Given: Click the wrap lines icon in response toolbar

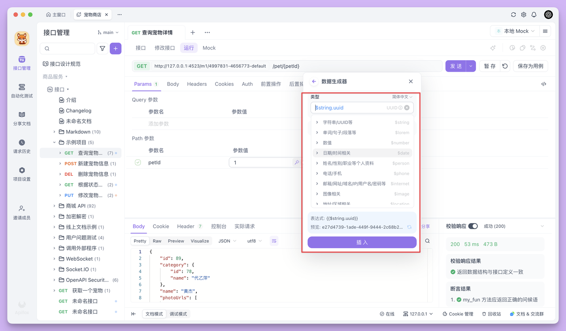Looking at the screenshot, I should click(274, 241).
